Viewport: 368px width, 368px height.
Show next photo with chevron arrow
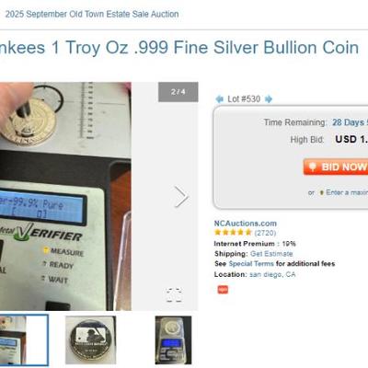(x=181, y=197)
